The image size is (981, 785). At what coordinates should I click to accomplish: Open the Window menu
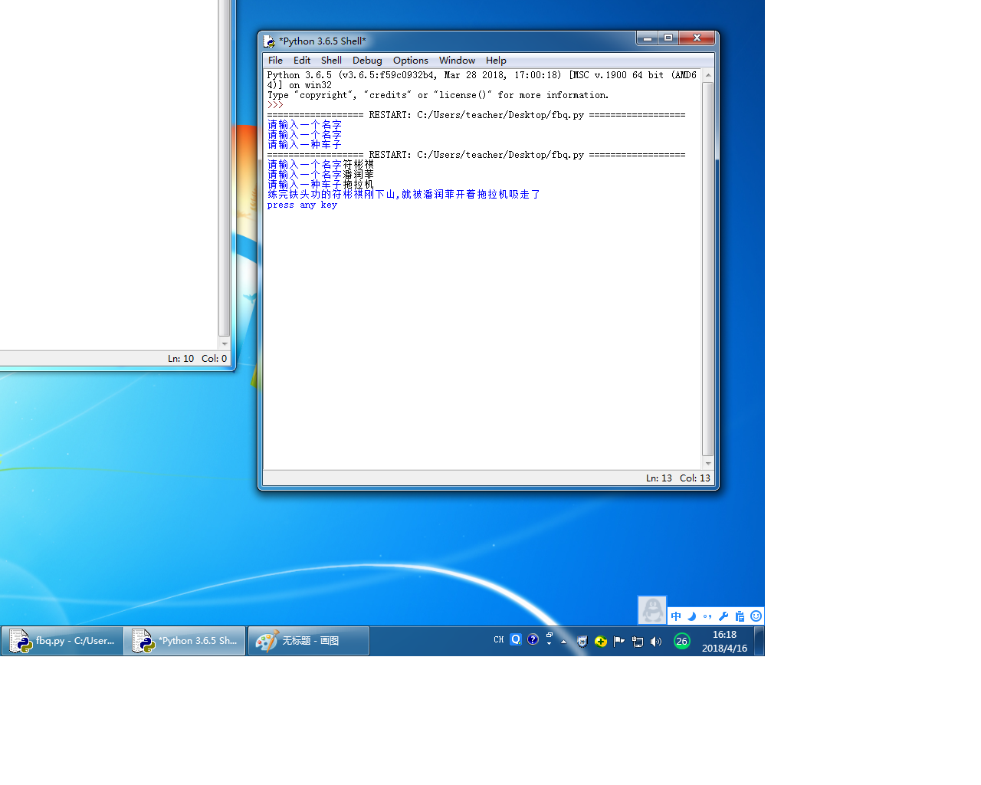(x=457, y=61)
